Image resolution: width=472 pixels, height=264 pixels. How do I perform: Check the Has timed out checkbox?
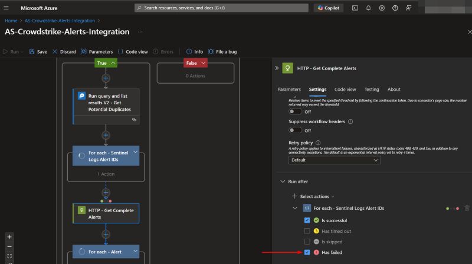(x=307, y=231)
